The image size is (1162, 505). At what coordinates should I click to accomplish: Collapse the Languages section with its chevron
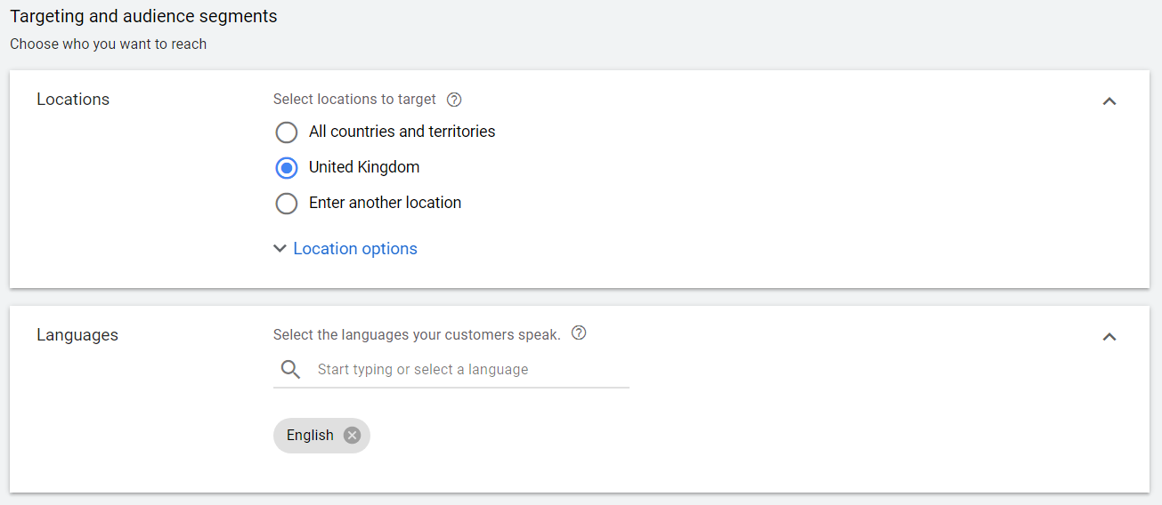coord(1109,337)
